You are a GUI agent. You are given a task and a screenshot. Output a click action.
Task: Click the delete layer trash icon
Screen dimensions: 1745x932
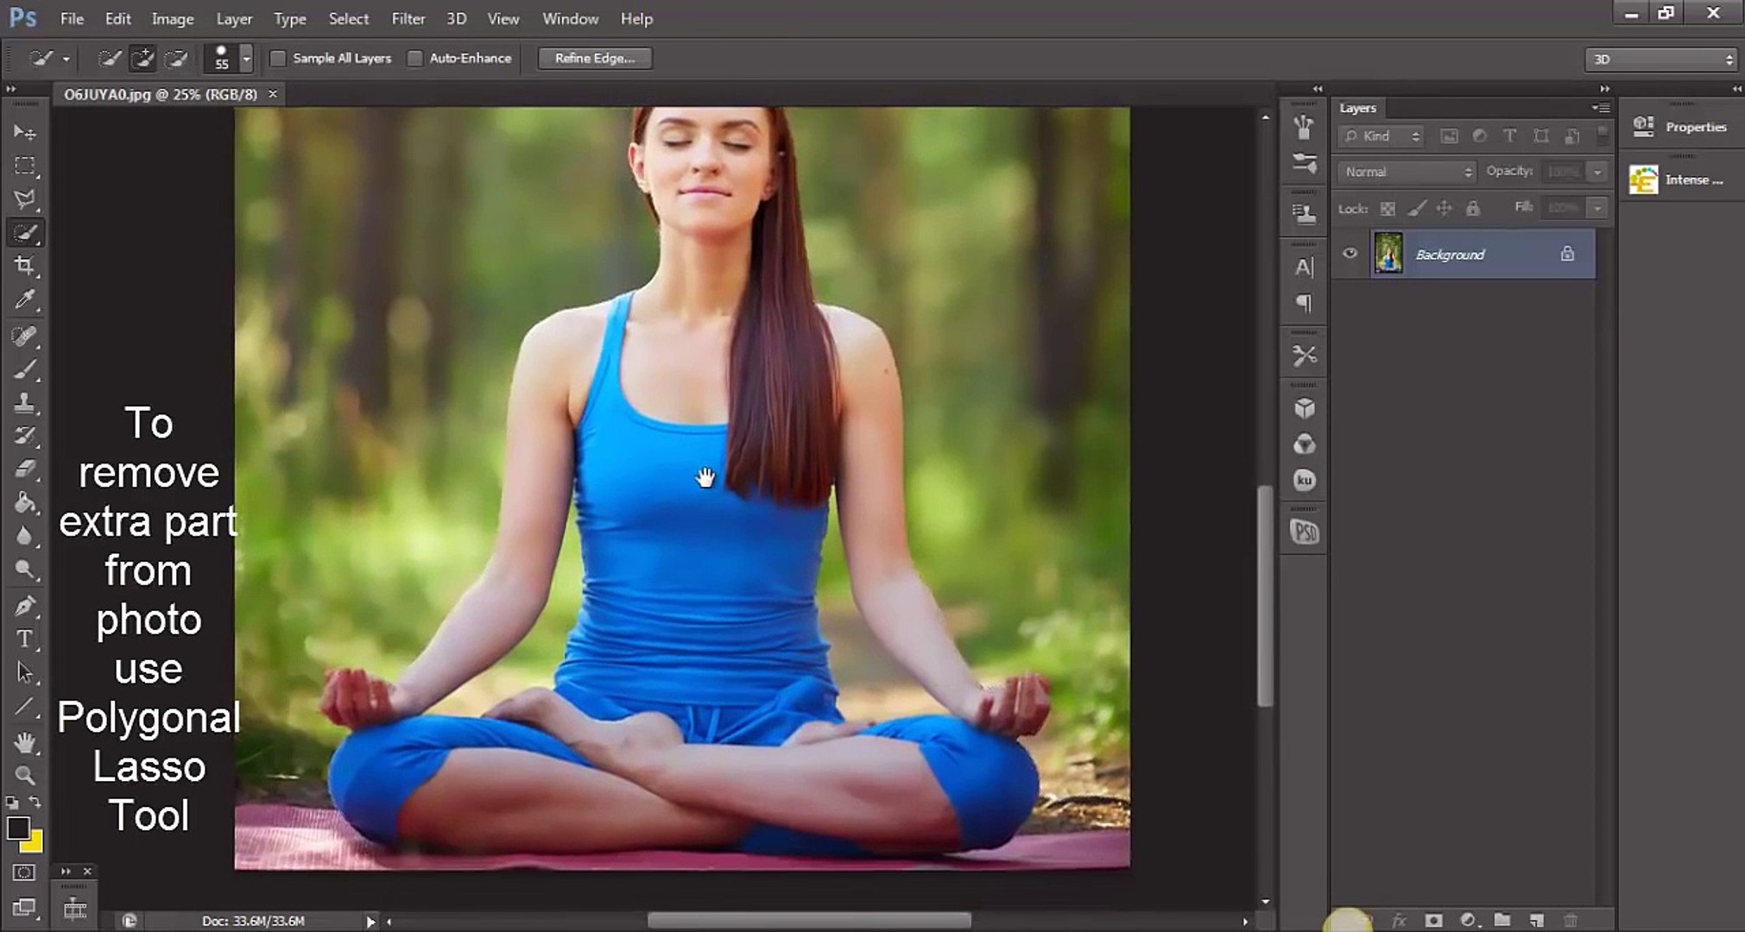click(1571, 920)
